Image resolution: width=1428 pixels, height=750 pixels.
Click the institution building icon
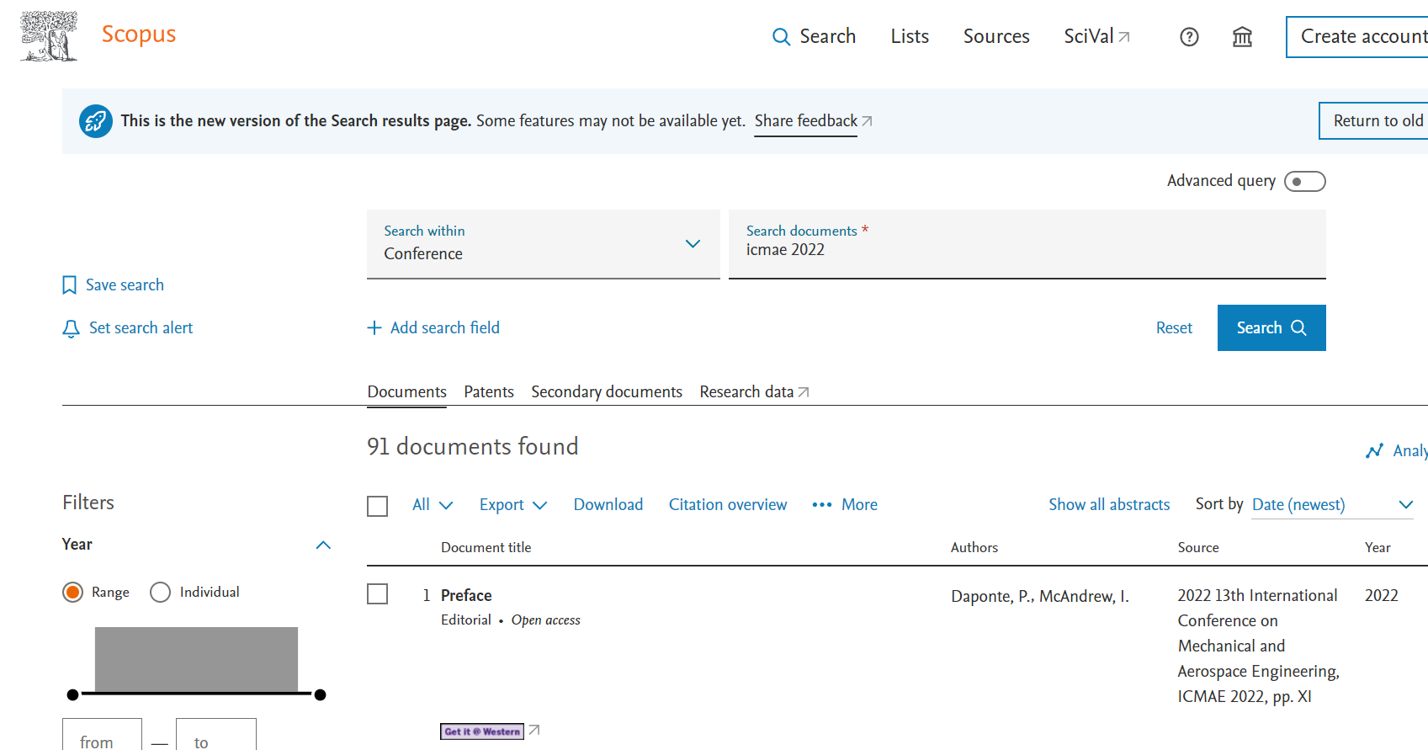1242,37
